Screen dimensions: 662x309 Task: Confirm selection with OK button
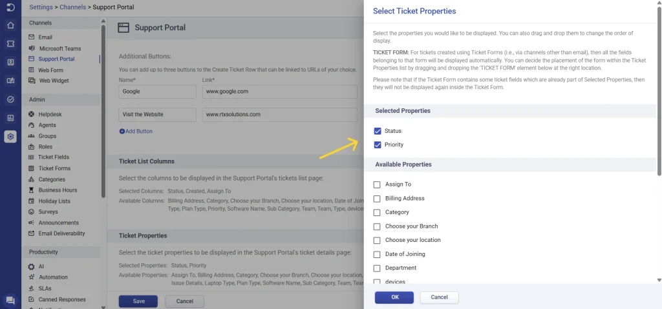[x=394, y=297]
